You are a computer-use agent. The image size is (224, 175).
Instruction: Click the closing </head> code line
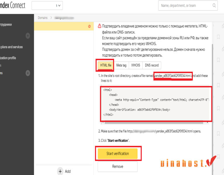pos(114,105)
